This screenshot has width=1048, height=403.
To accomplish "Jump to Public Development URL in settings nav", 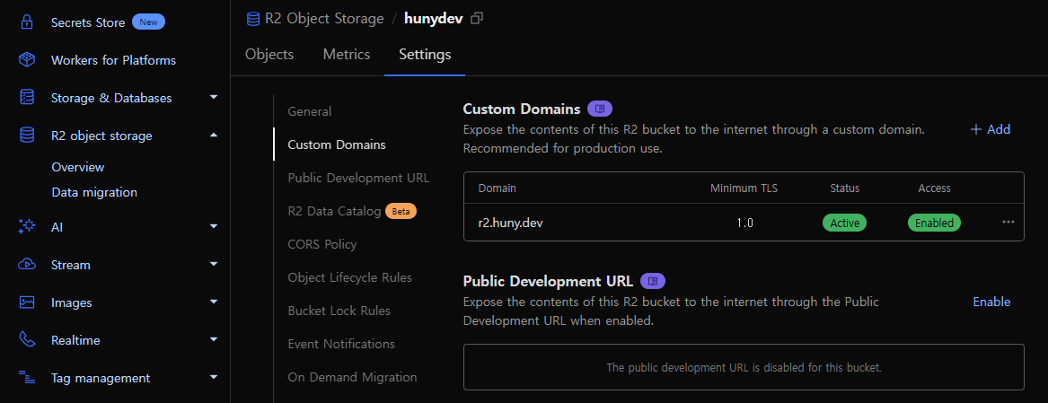I will click(x=358, y=179).
